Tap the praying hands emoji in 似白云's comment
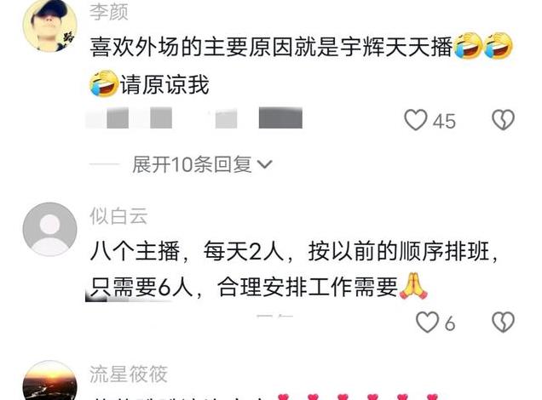The height and width of the screenshot is (400, 542). tap(413, 286)
